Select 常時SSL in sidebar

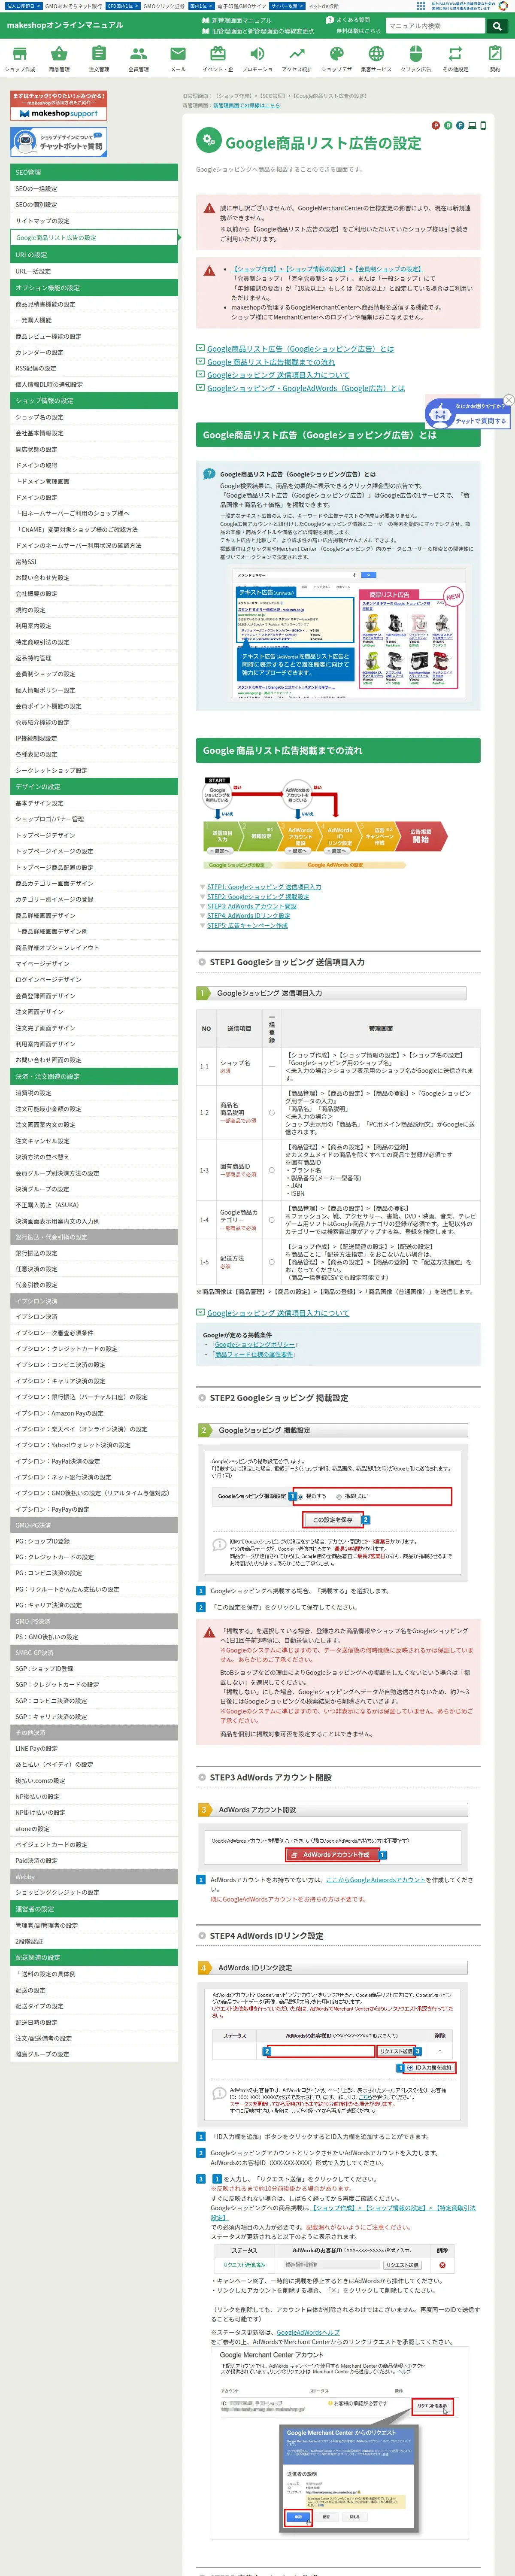[94, 562]
